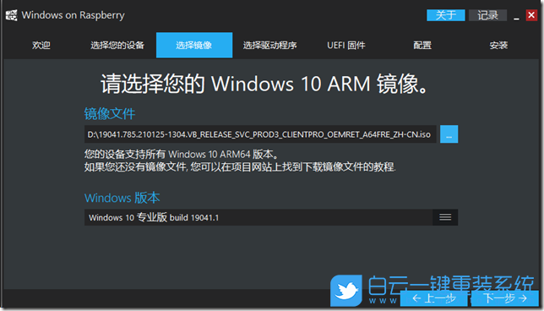Switch to the 选择您的设备 tab
The height and width of the screenshot is (311, 544).
click(117, 45)
